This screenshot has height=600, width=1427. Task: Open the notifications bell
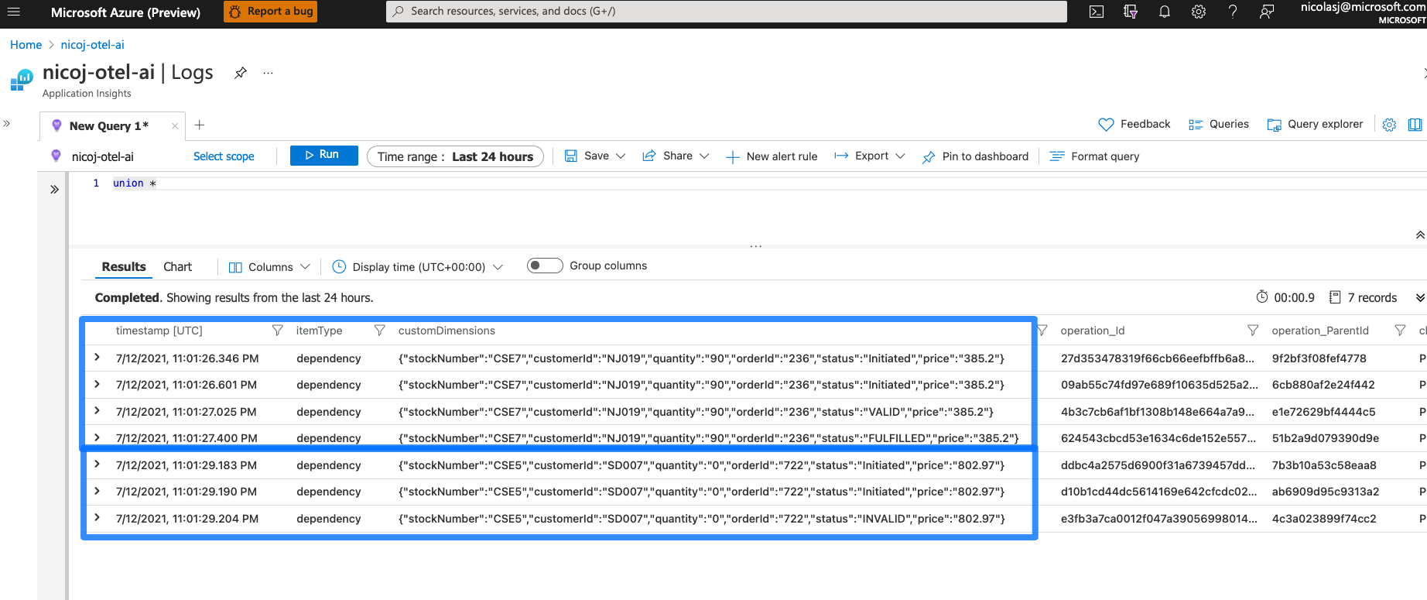click(1165, 12)
